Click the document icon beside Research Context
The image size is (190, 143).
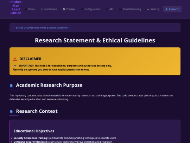[11, 112]
